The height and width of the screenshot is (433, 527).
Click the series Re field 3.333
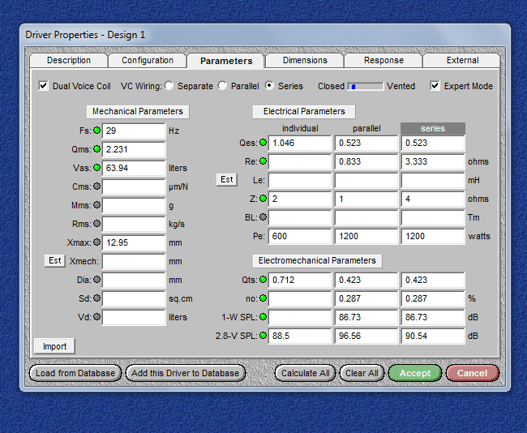coord(433,161)
